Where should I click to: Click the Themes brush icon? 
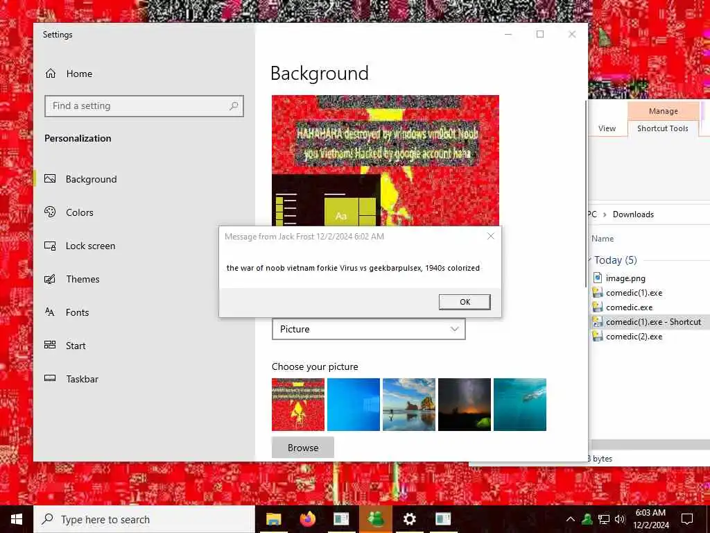click(x=50, y=279)
